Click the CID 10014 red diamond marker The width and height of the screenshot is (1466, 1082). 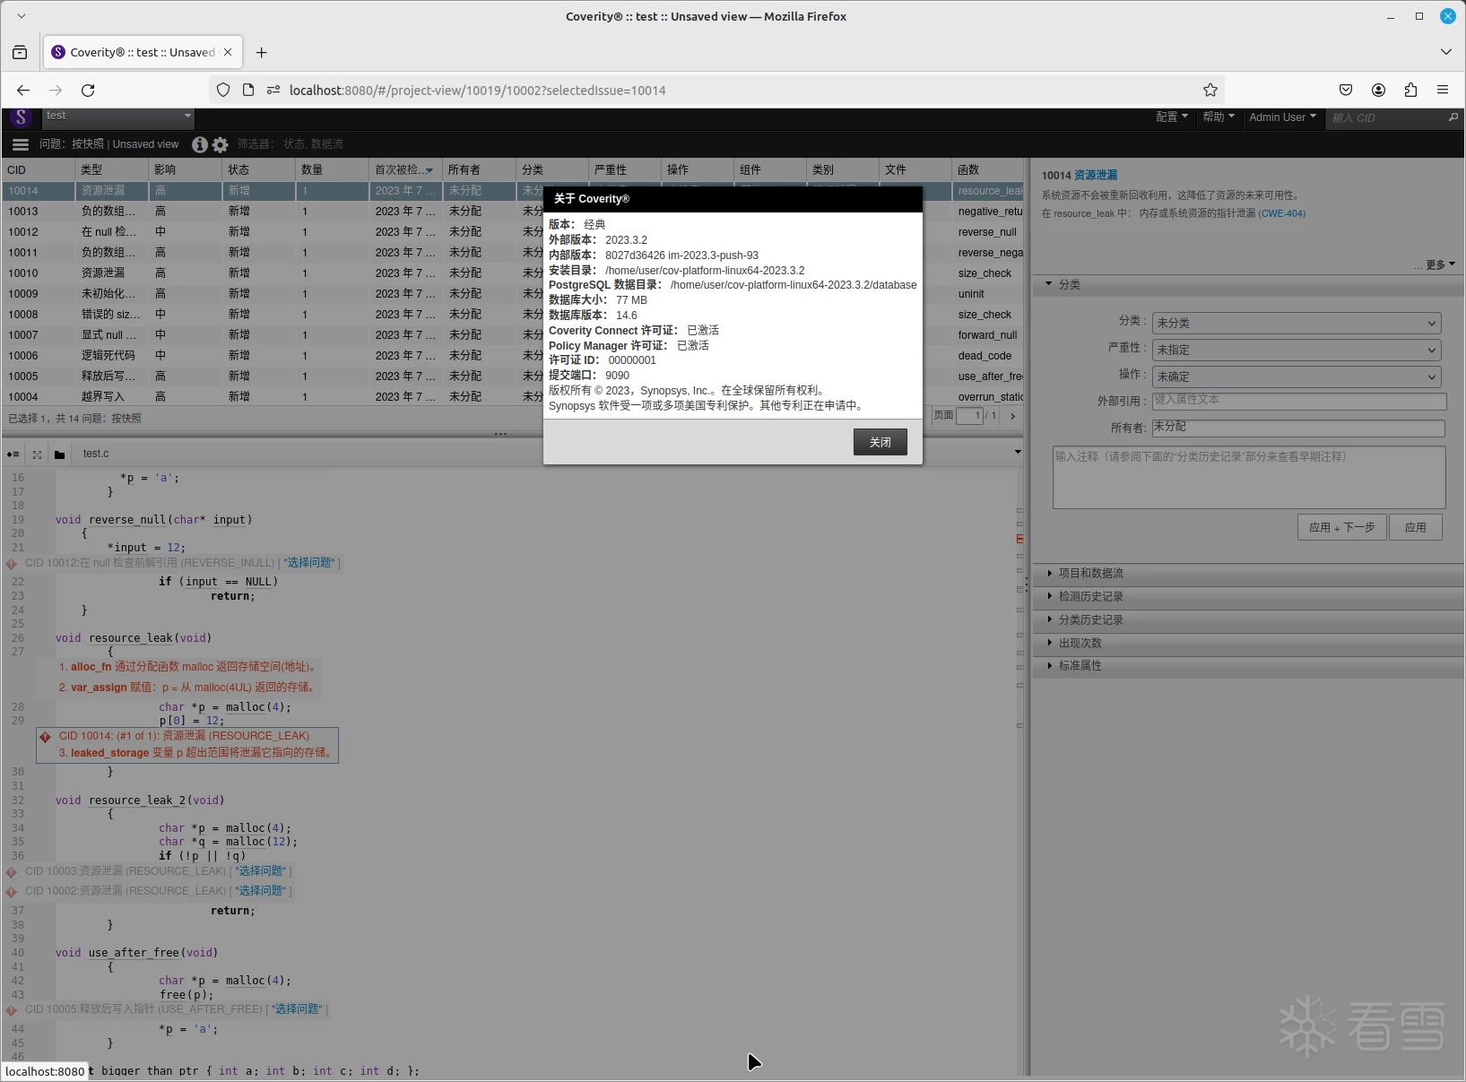pos(45,737)
